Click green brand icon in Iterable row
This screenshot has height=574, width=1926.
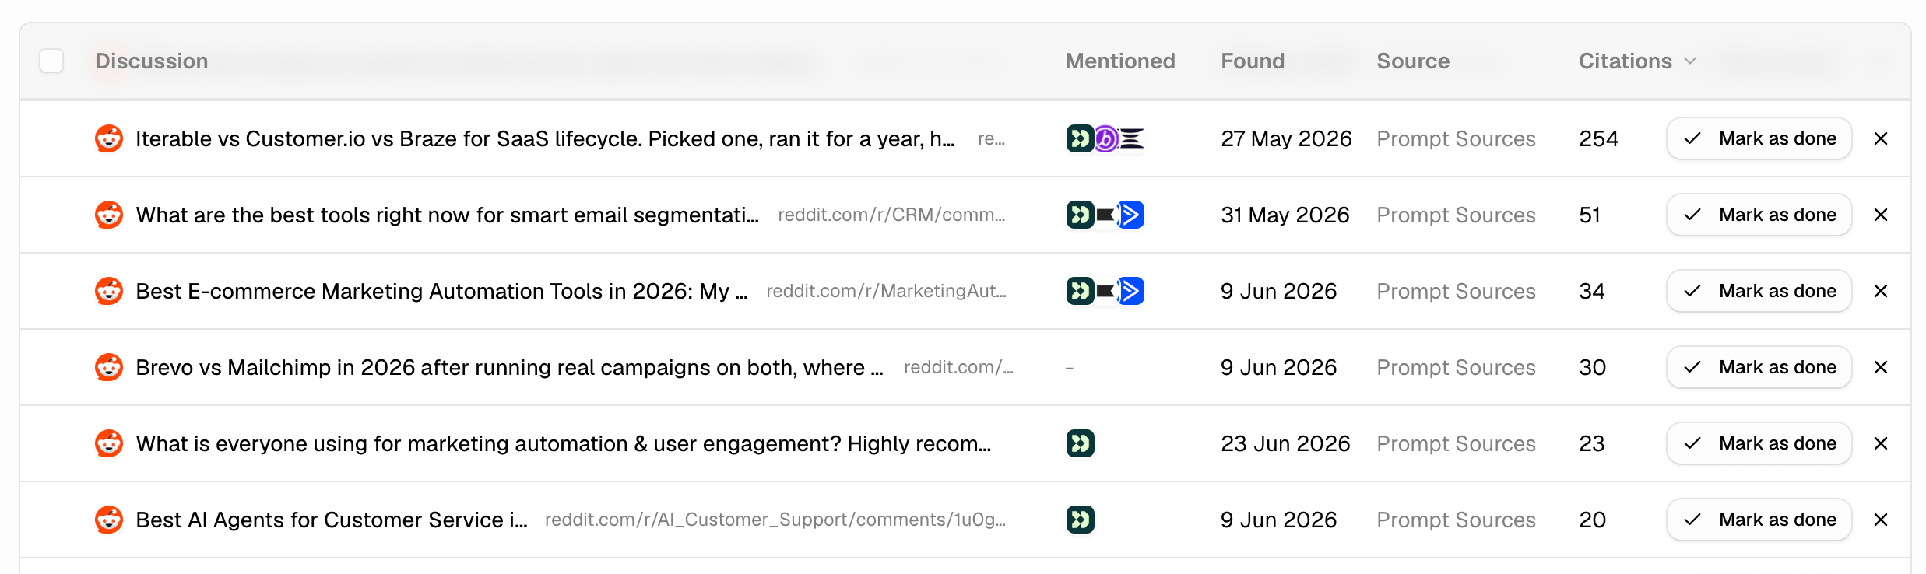click(x=1080, y=138)
